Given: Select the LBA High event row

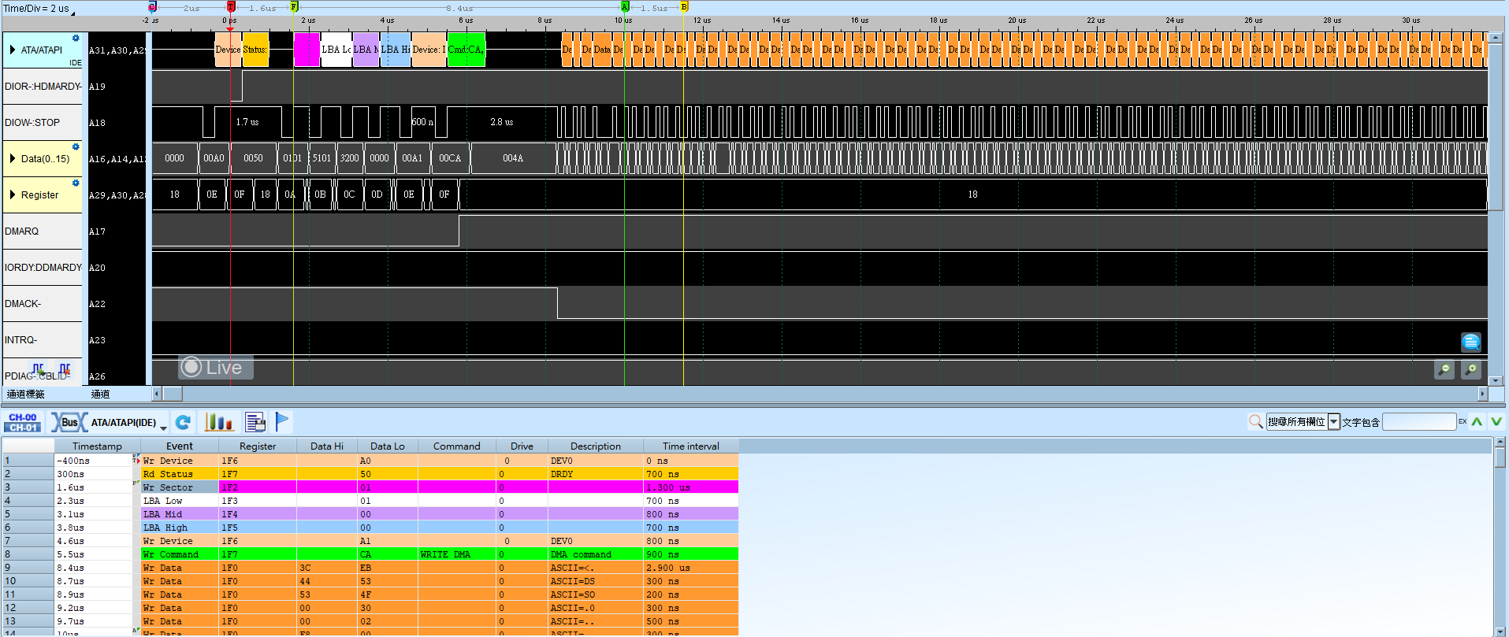Looking at the screenshot, I should pyautogui.click(x=370, y=528).
